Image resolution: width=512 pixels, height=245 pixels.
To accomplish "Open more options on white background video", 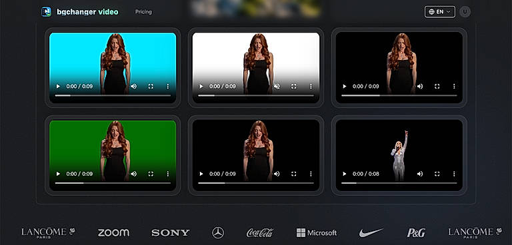I will [311, 87].
